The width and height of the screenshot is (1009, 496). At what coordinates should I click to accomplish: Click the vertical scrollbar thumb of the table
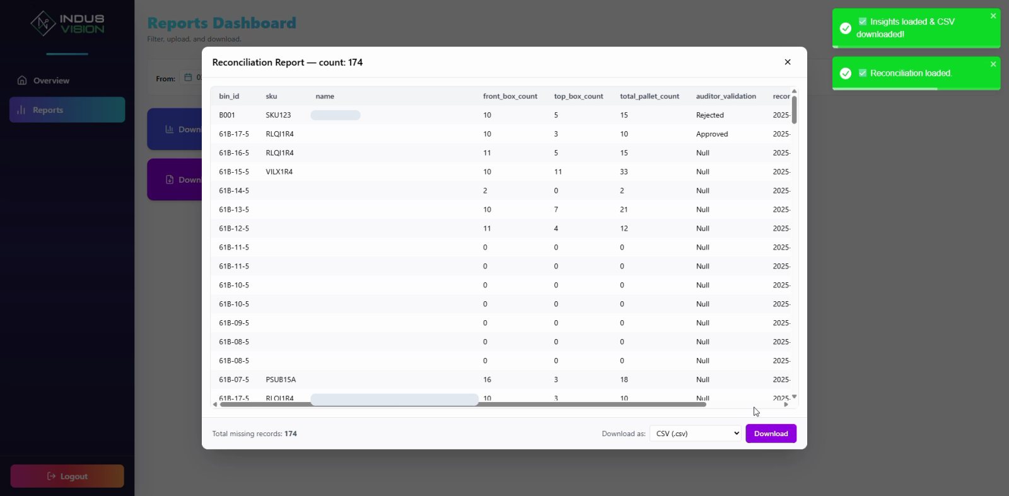[794, 110]
